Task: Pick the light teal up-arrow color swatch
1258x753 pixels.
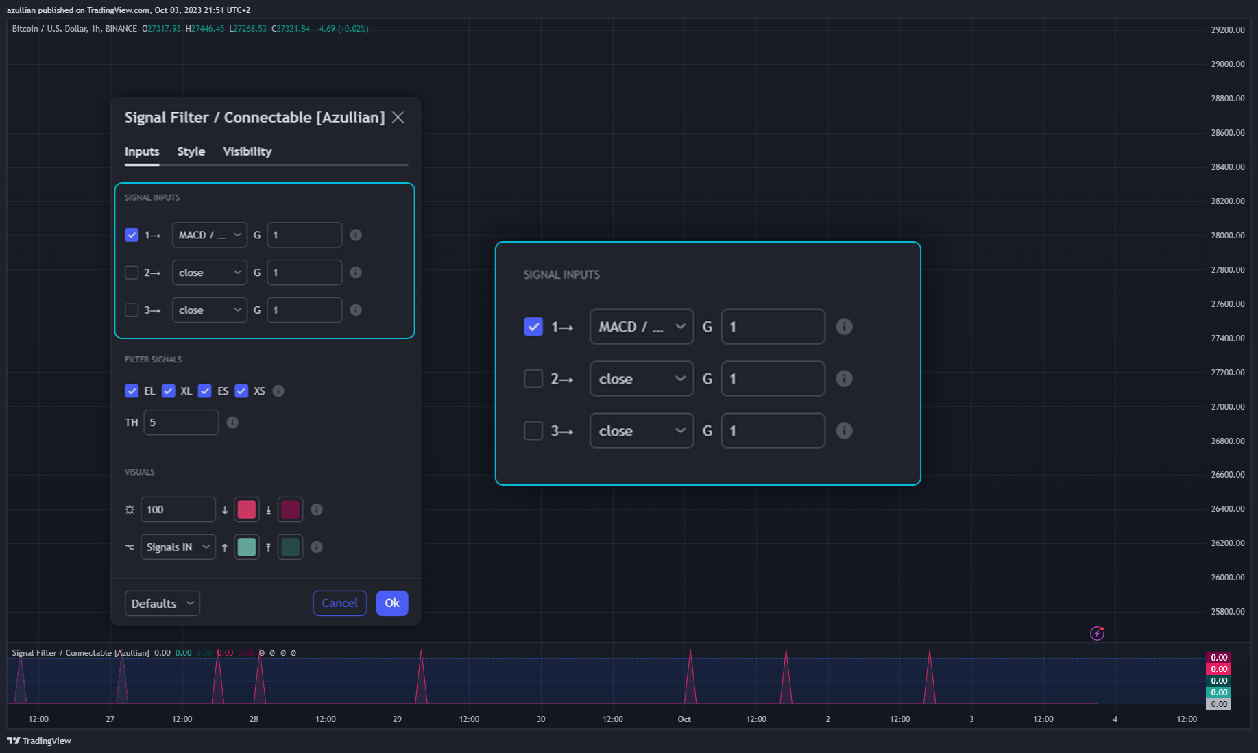Action: tap(247, 547)
